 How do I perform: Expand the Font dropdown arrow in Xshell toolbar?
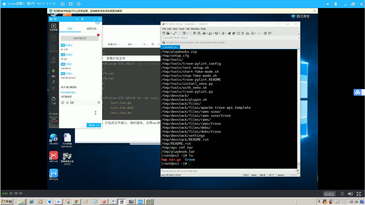(225, 33)
